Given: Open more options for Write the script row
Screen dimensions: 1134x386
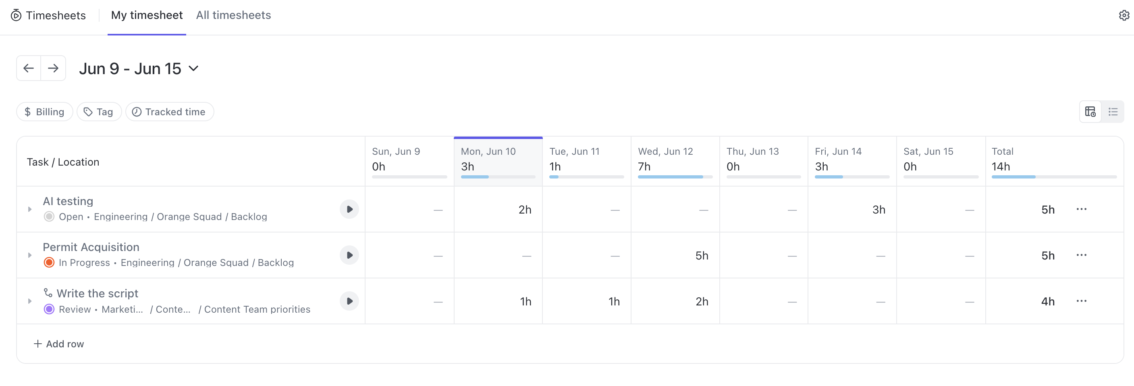Looking at the screenshot, I should click(1081, 301).
